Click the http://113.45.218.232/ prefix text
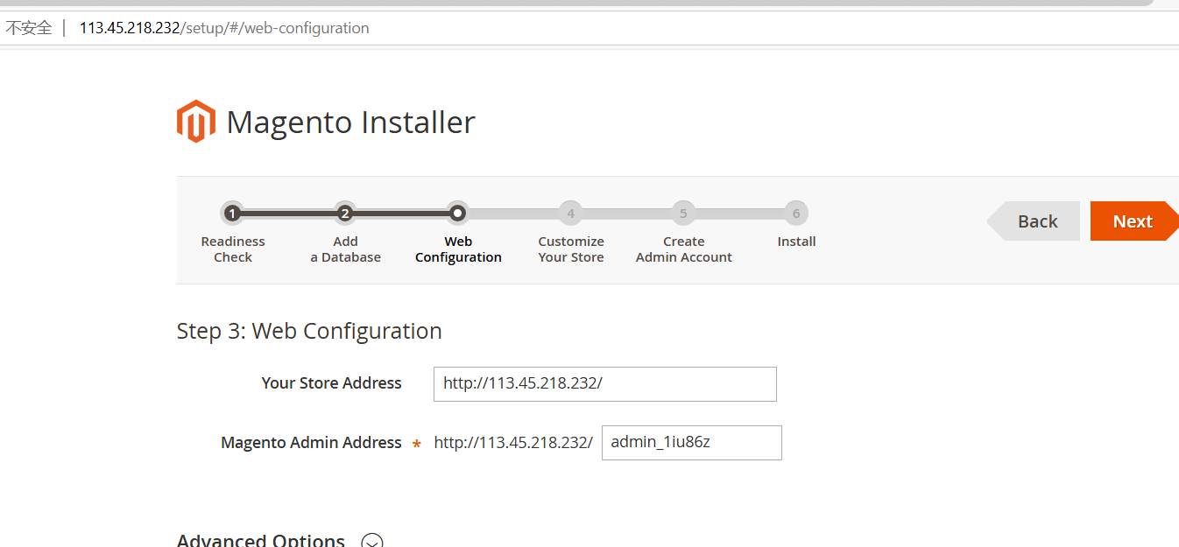The width and height of the screenshot is (1179, 547). pyautogui.click(x=513, y=443)
